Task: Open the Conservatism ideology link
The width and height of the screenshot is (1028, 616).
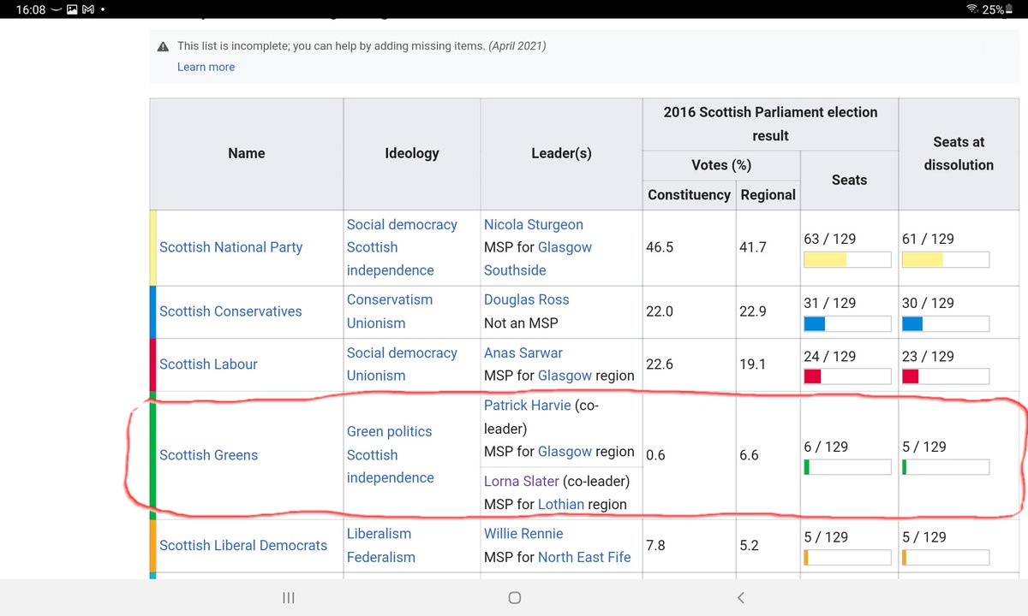Action: pos(390,299)
